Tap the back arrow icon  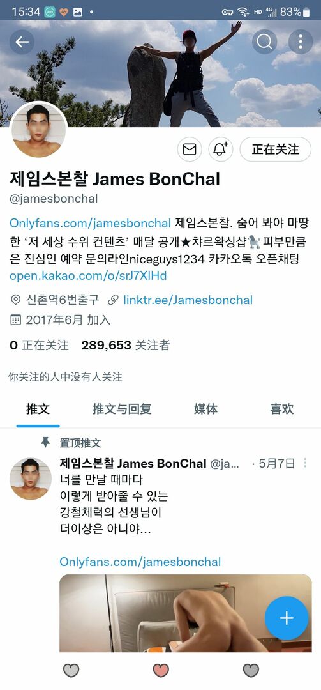click(22, 42)
